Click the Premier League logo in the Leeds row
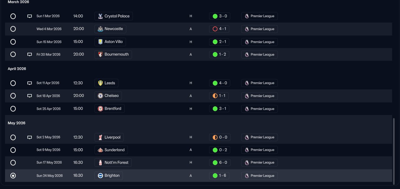The height and width of the screenshot is (189, 400). click(247, 83)
